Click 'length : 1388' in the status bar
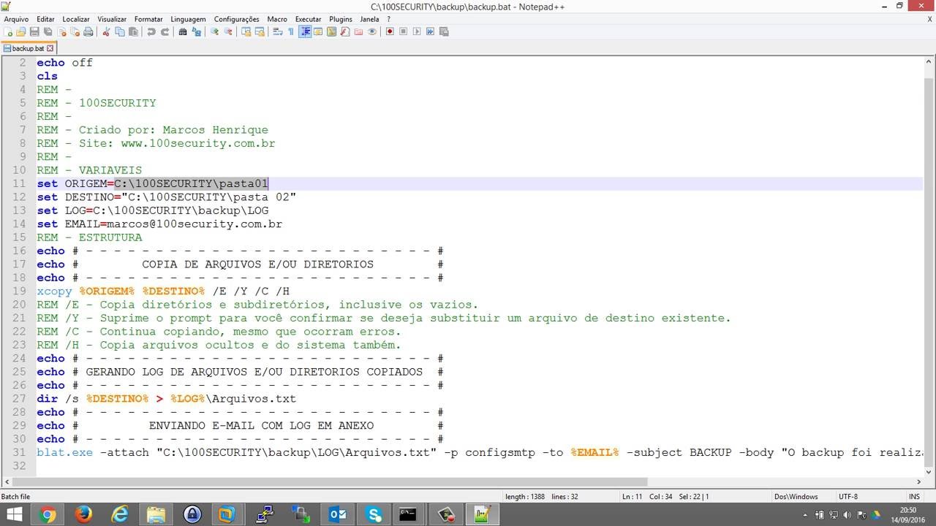 [x=525, y=497]
